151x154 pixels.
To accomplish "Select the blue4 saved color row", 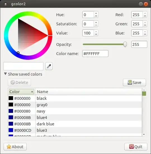I will pyautogui.click(x=75, y=117).
